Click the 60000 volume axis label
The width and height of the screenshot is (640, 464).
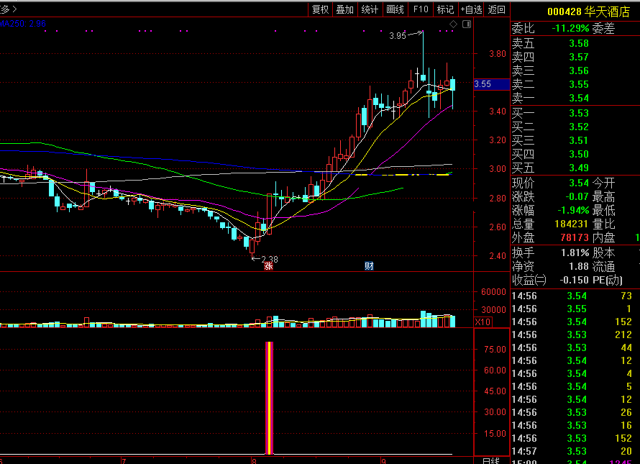(493, 291)
